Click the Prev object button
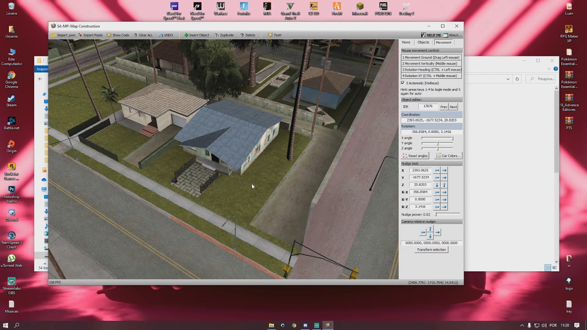The image size is (587, 330). coord(444,107)
